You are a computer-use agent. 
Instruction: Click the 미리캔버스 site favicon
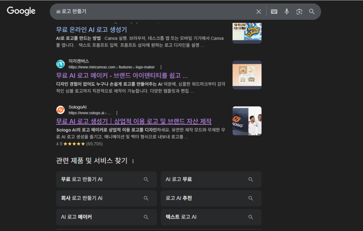pyautogui.click(x=61, y=64)
